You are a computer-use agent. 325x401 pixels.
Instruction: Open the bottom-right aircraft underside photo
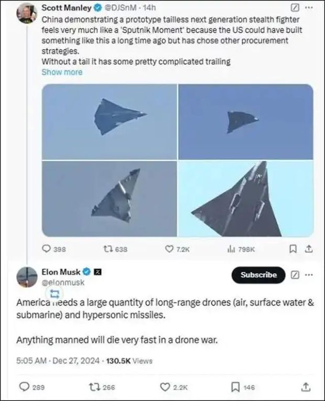246,199
